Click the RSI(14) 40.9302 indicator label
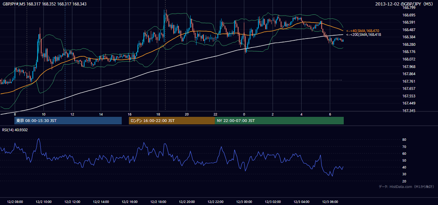The image size is (438, 205). [15, 130]
